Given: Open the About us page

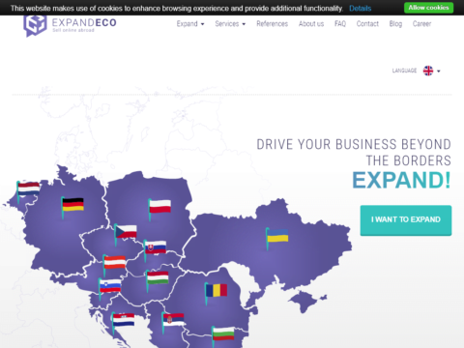Looking at the screenshot, I should point(311,24).
